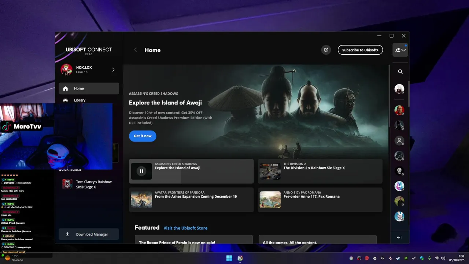Expand the HOX.LOX profile chevron
The image size is (469, 264).
coord(113,70)
